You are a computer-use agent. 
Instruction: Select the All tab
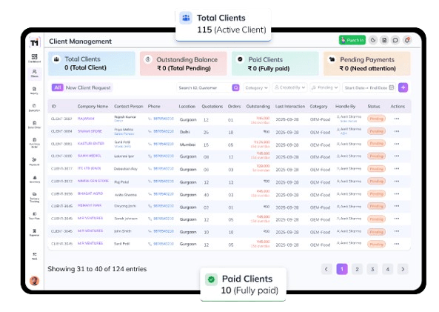(58, 87)
